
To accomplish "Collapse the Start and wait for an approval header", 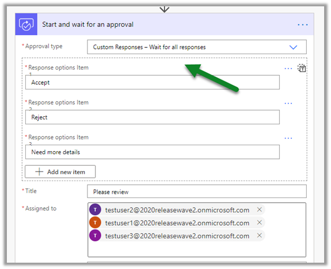I will [x=158, y=25].
